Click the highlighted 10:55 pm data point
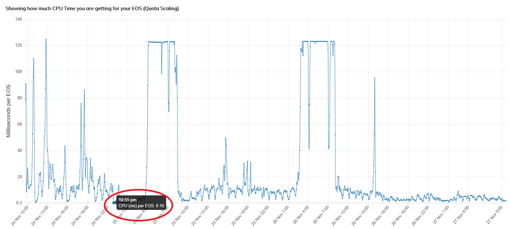This screenshot has height=229, width=510. coord(114,203)
